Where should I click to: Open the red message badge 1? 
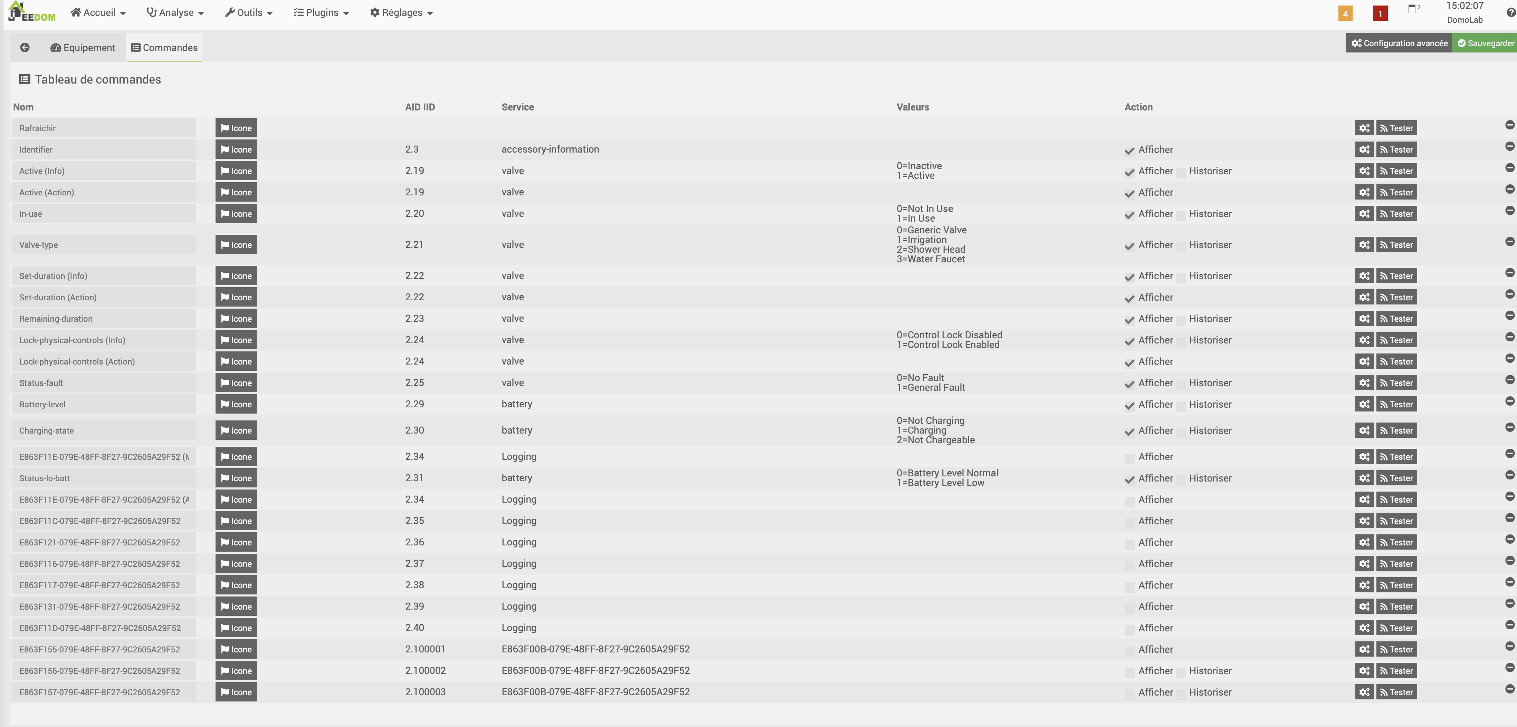pyautogui.click(x=1380, y=13)
